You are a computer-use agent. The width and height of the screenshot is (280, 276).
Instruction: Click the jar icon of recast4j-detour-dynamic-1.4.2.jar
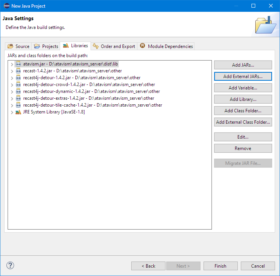pos(18,91)
